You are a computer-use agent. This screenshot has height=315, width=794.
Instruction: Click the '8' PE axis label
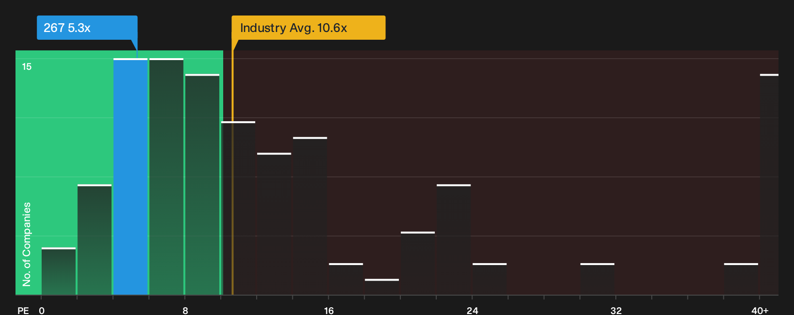(x=185, y=310)
